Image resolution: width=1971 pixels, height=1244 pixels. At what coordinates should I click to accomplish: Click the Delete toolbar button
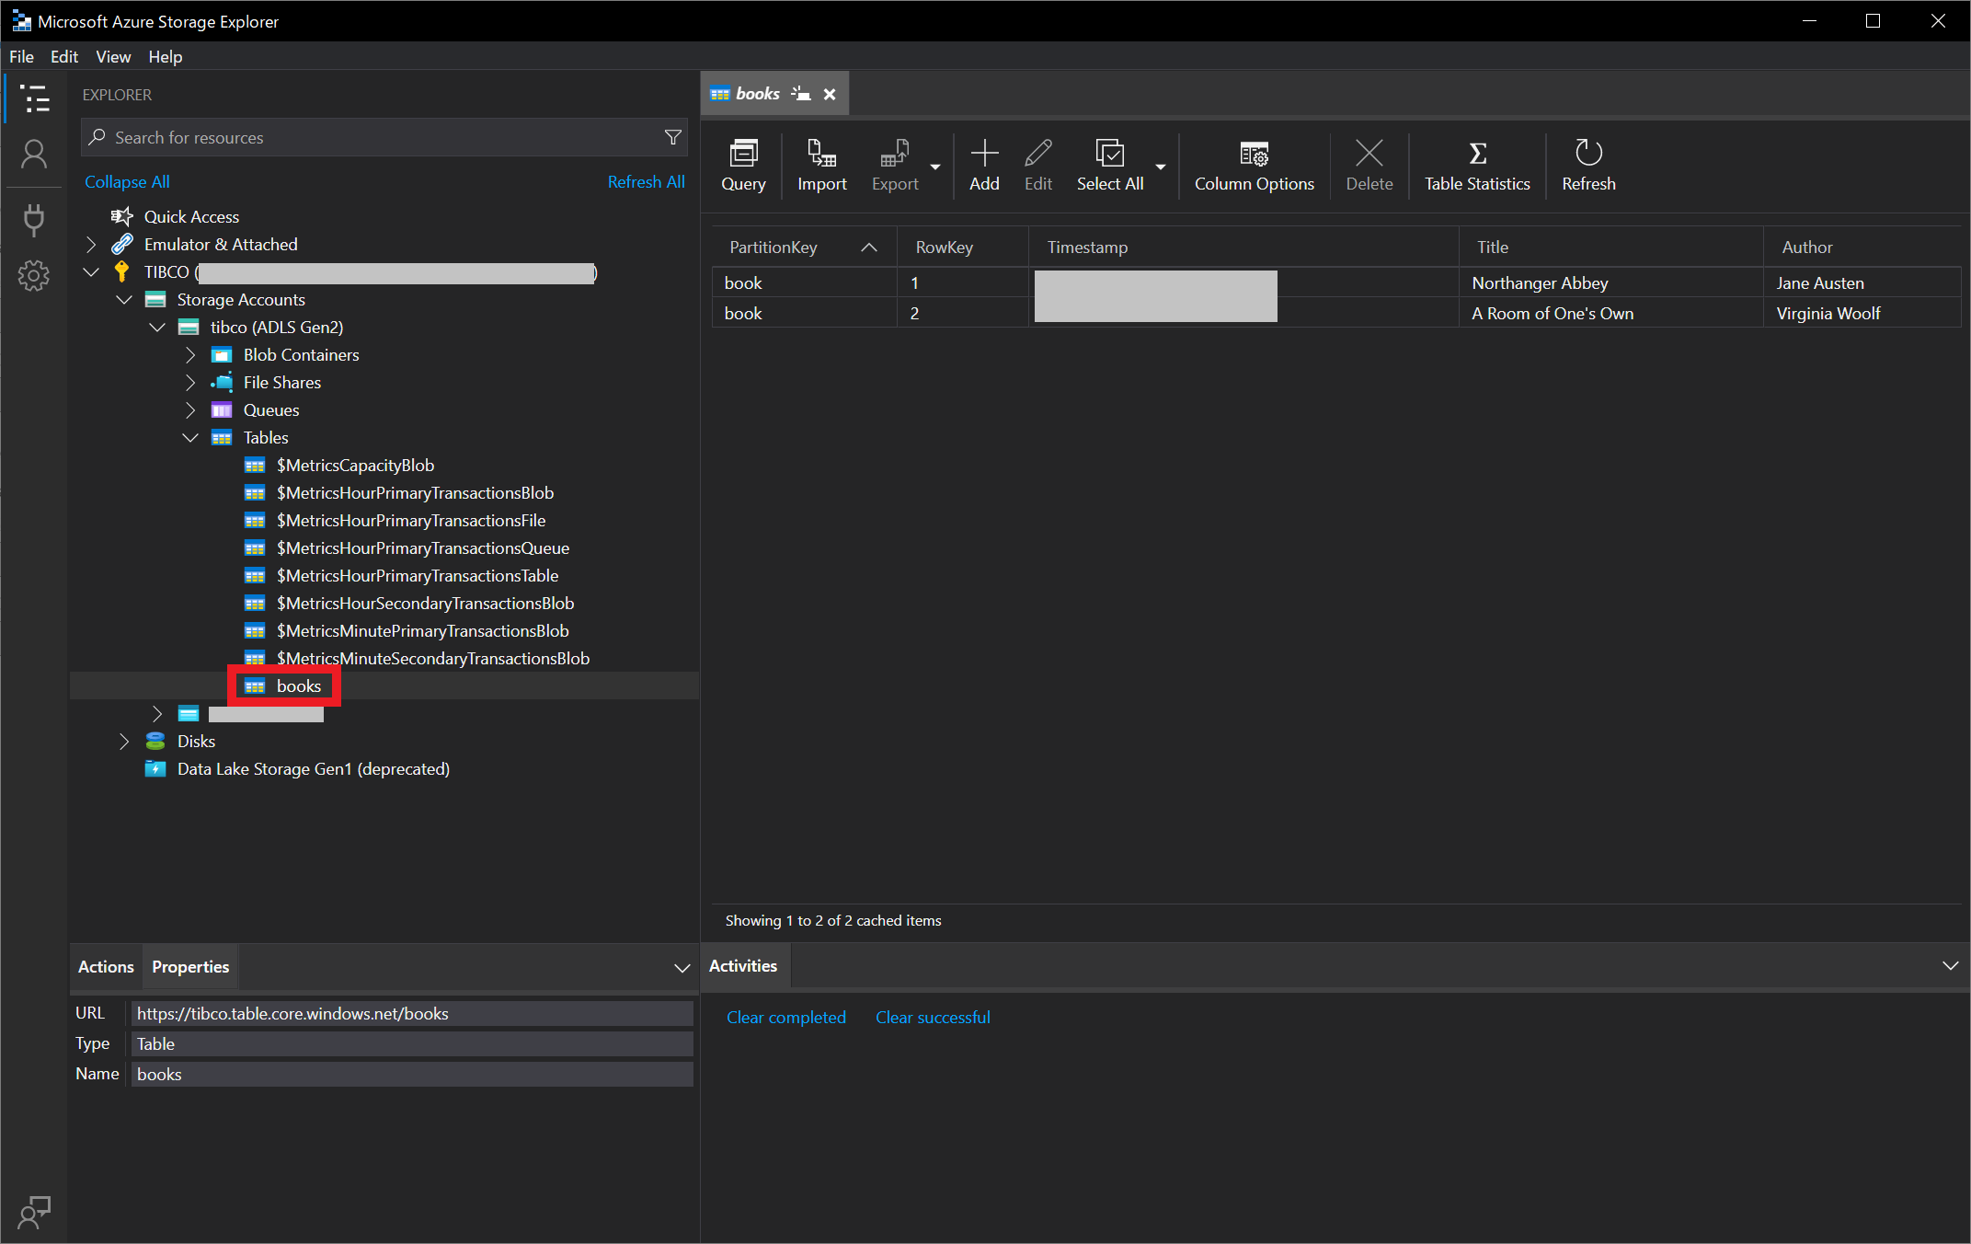1369,166
